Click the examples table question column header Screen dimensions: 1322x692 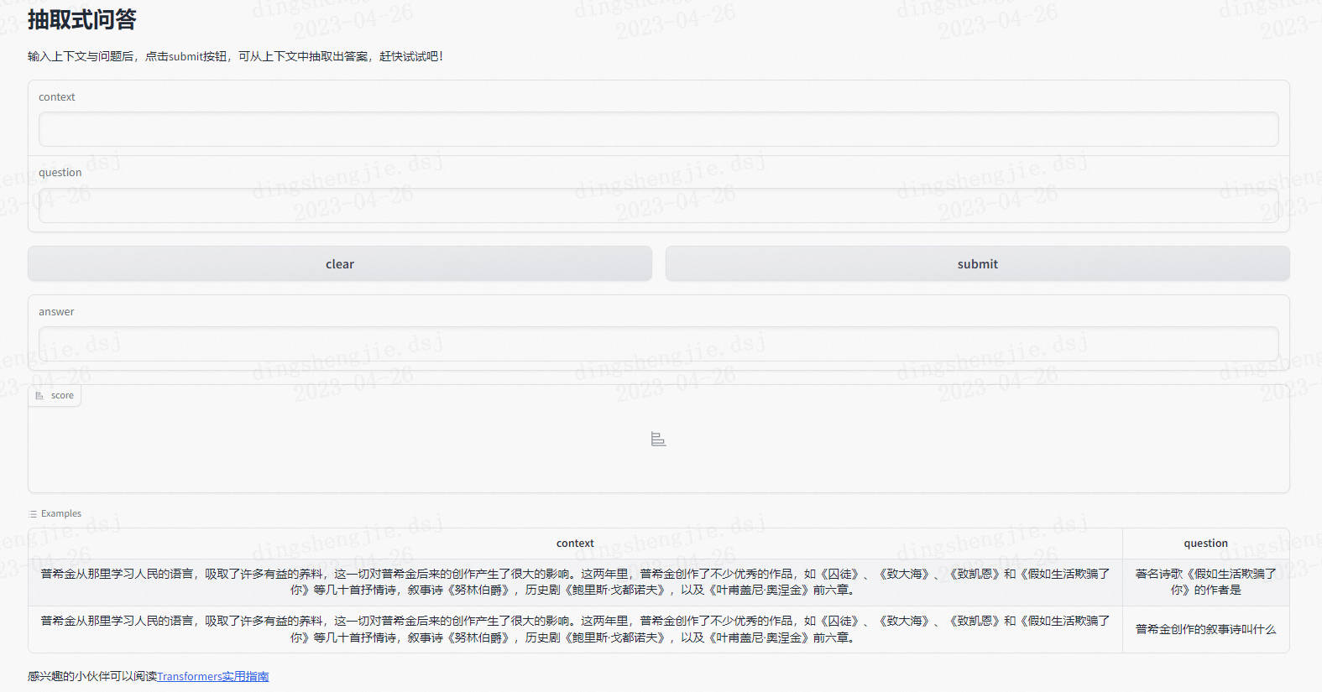coord(1205,544)
